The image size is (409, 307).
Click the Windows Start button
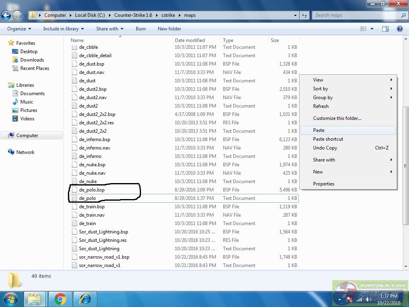10,299
